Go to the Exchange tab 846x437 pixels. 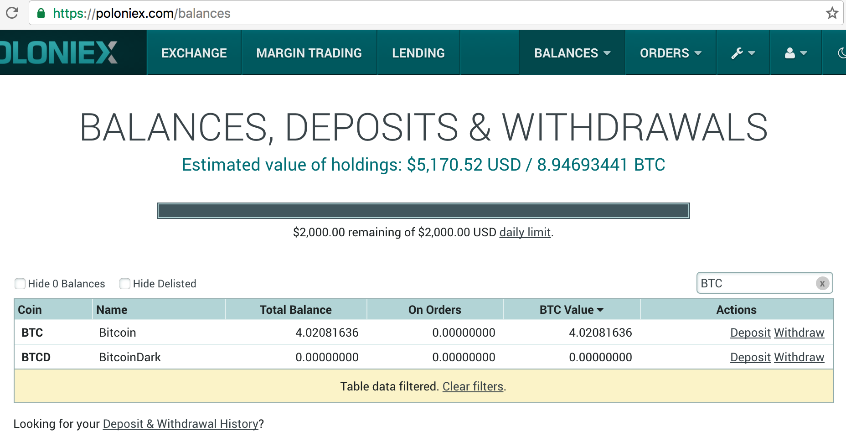[194, 53]
